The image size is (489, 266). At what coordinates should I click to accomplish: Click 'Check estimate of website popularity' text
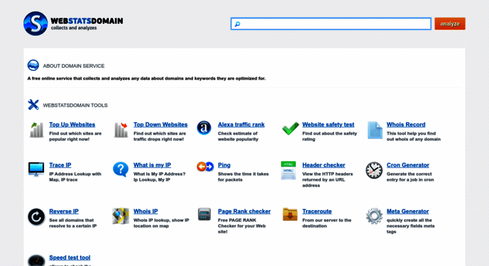coord(238,136)
